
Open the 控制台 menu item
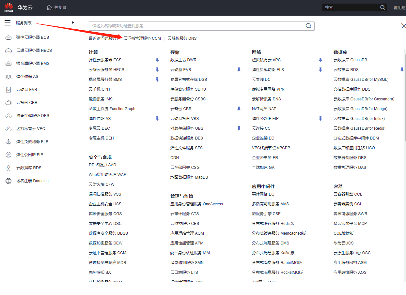click(60, 7)
